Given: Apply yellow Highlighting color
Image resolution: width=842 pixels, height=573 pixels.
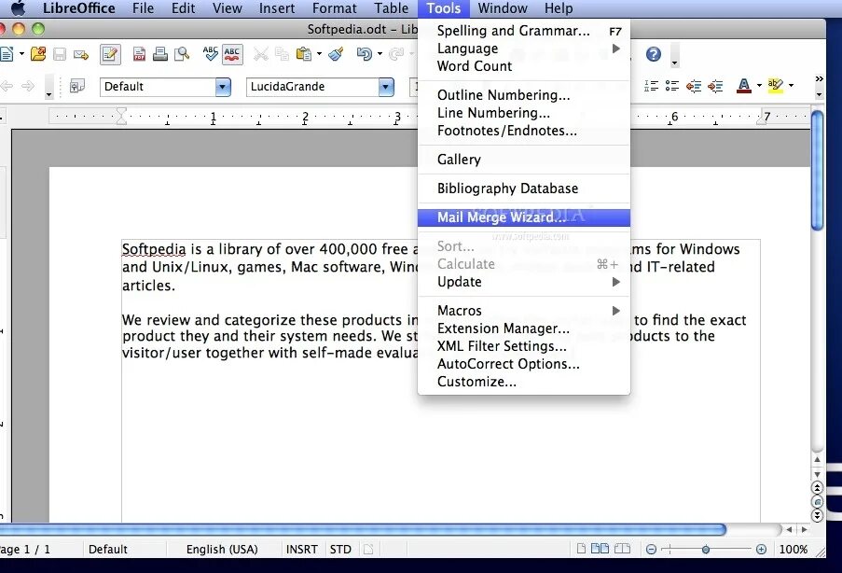Looking at the screenshot, I should [x=776, y=86].
